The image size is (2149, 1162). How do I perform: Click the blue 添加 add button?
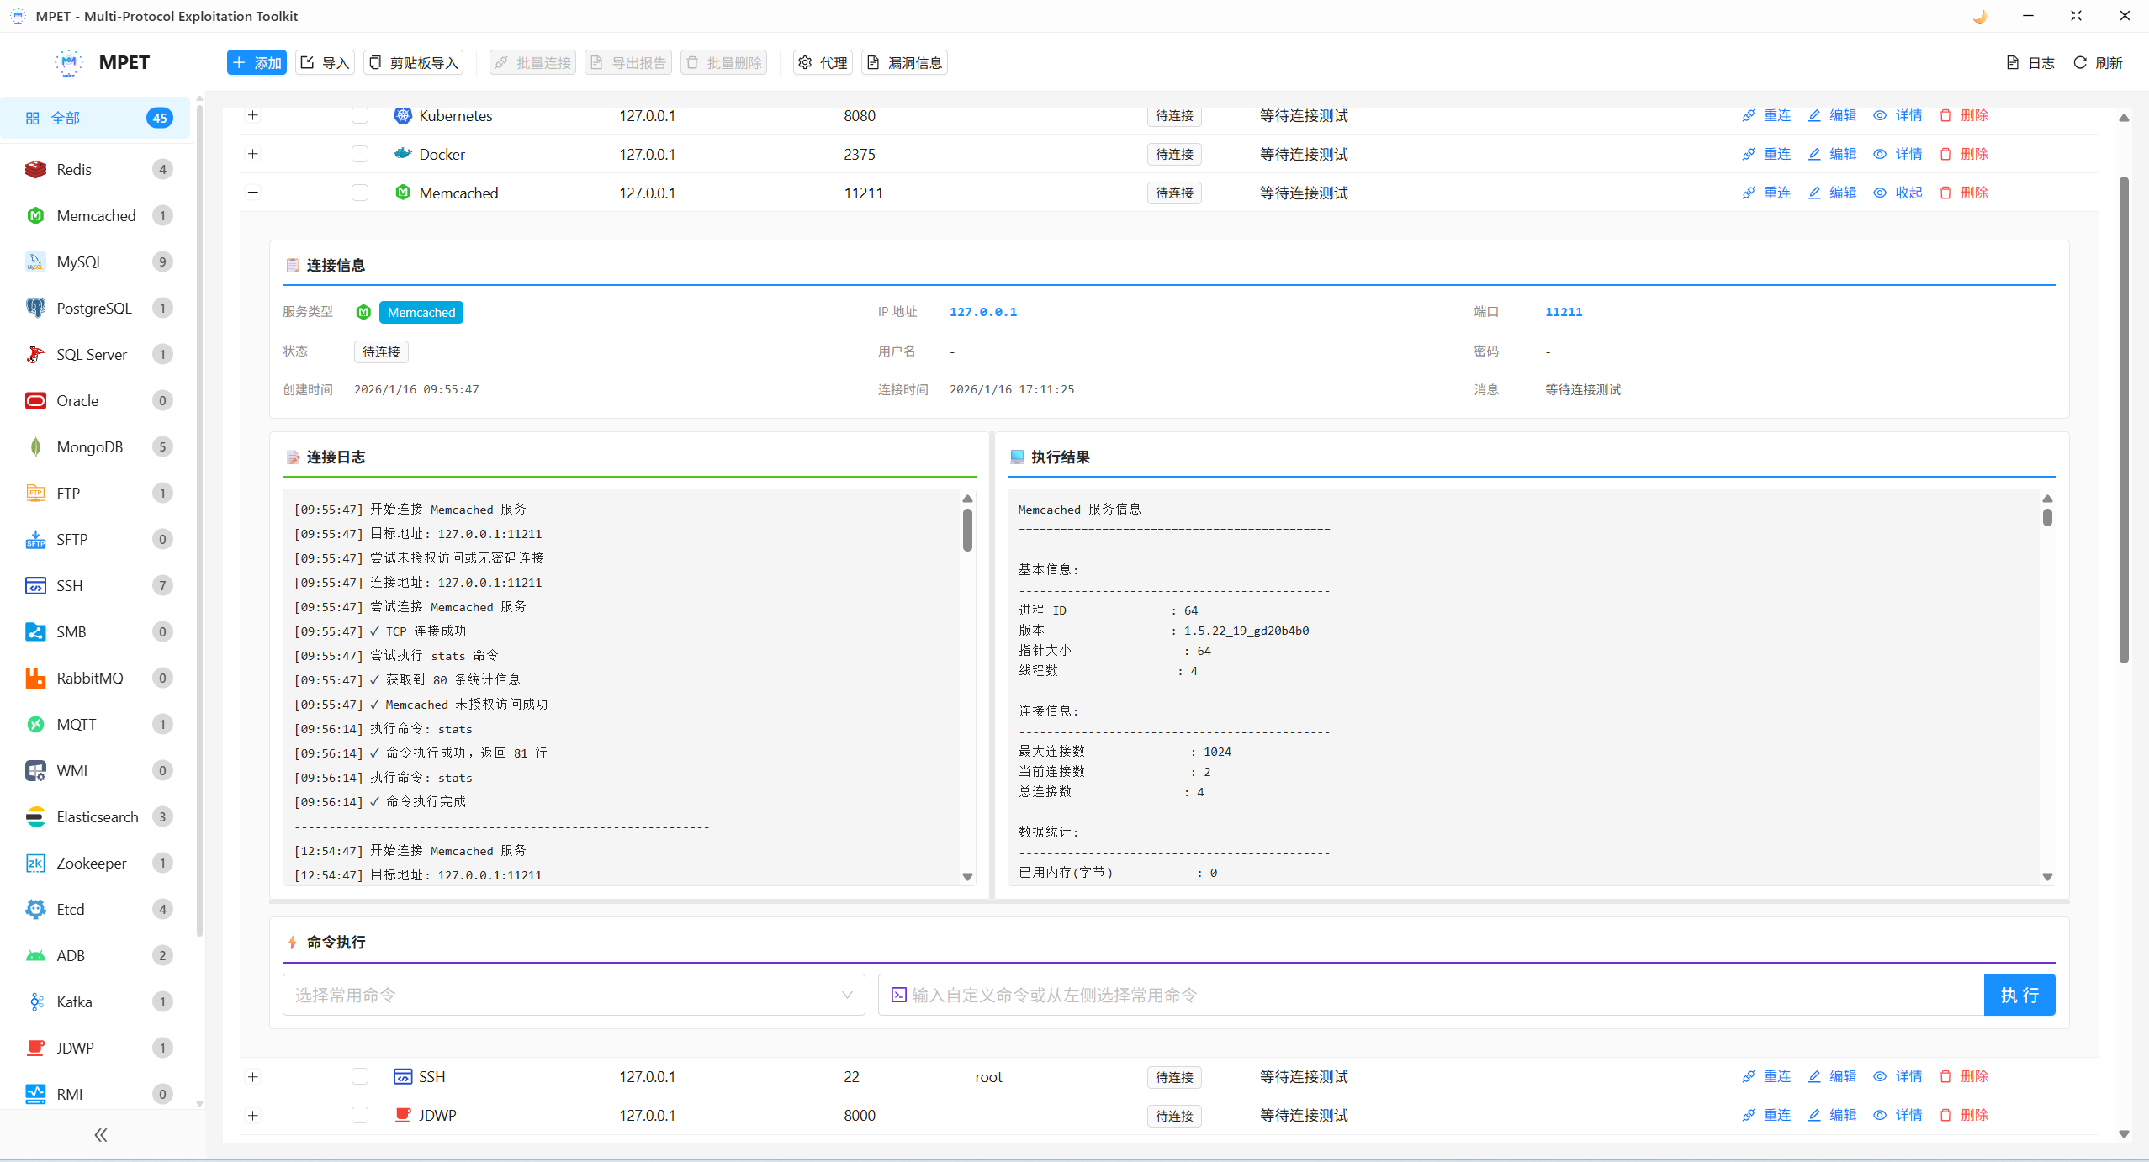[x=257, y=63]
